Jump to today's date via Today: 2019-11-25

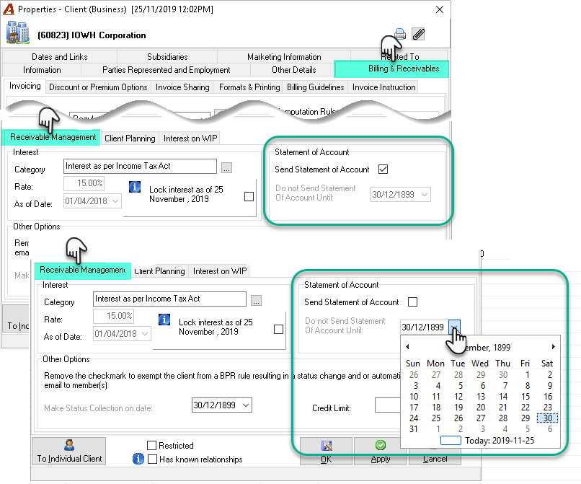(500, 441)
